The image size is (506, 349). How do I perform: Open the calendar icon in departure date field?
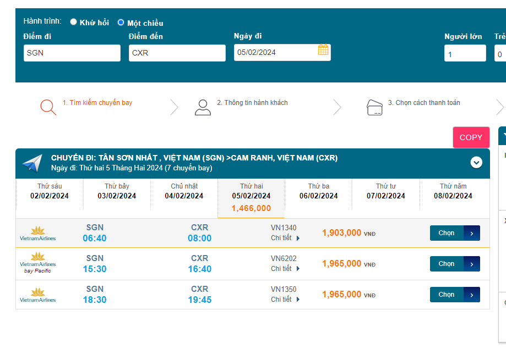(x=323, y=50)
